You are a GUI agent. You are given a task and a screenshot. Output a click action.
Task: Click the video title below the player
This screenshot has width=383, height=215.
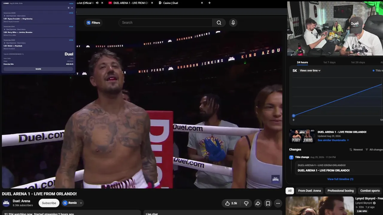point(39,194)
